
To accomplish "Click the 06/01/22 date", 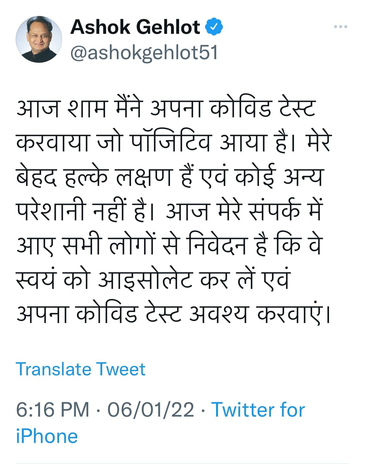I will tap(151, 409).
